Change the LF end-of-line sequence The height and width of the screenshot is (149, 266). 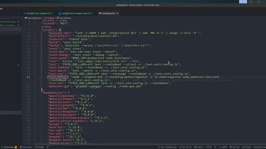coord(215,147)
